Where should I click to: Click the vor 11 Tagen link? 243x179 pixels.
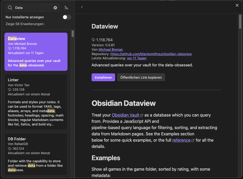(x=137, y=58)
